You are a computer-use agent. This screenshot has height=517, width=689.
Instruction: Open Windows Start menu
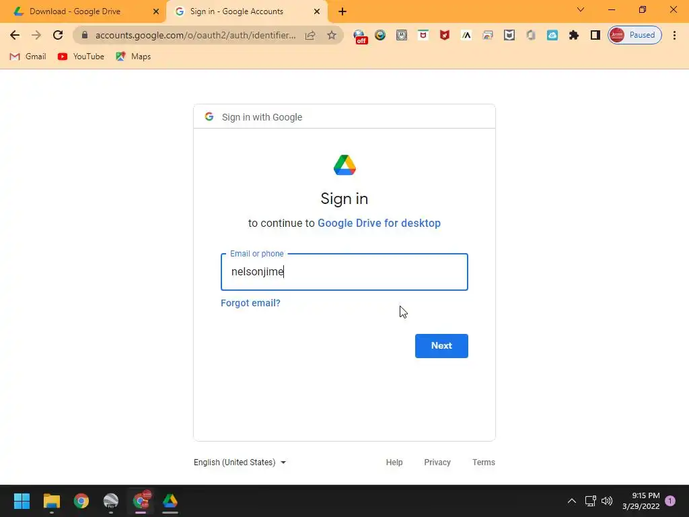point(22,501)
